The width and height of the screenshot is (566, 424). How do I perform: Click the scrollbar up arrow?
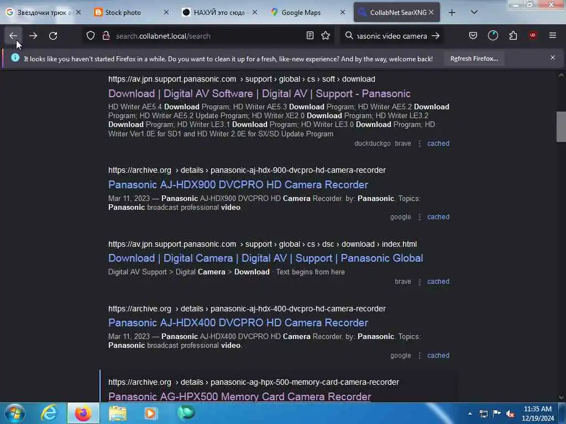pos(561,75)
